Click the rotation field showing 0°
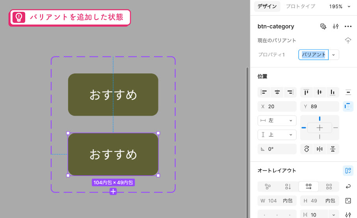This screenshot has height=218, width=357. tap(277, 149)
